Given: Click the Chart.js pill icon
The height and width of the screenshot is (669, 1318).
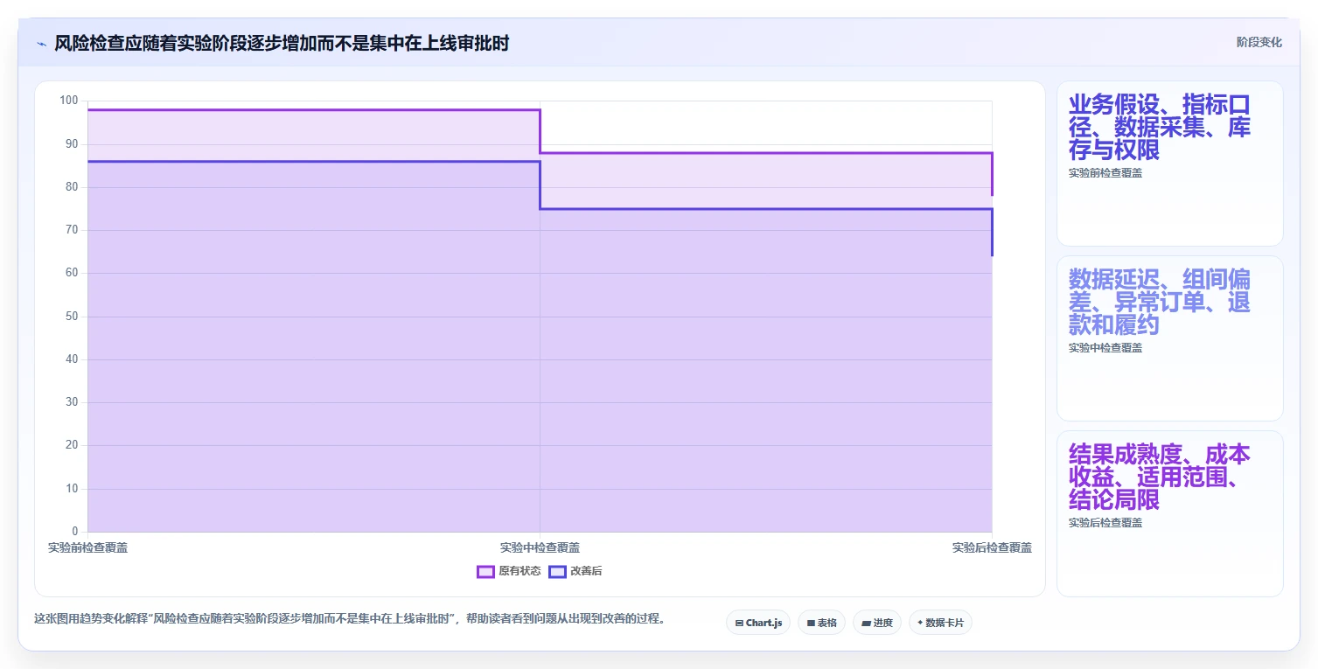Looking at the screenshot, I should pyautogui.click(x=739, y=624).
